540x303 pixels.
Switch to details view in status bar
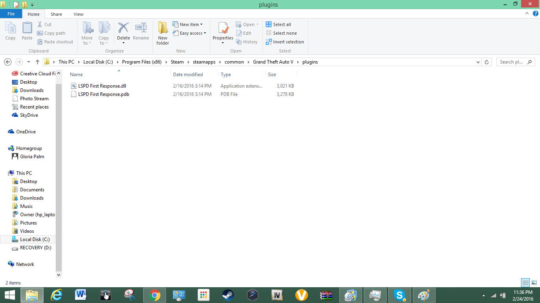525,282
